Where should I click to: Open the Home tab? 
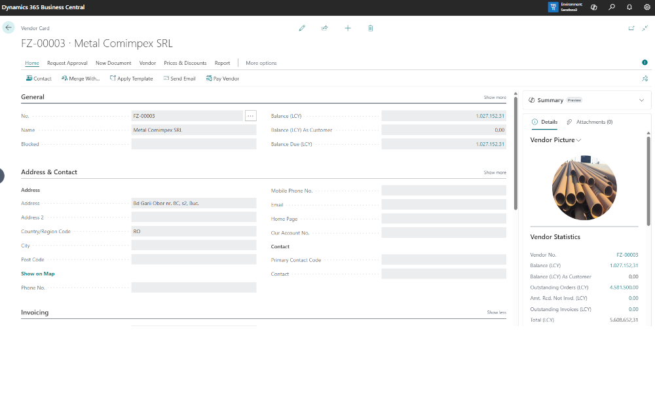pos(32,63)
